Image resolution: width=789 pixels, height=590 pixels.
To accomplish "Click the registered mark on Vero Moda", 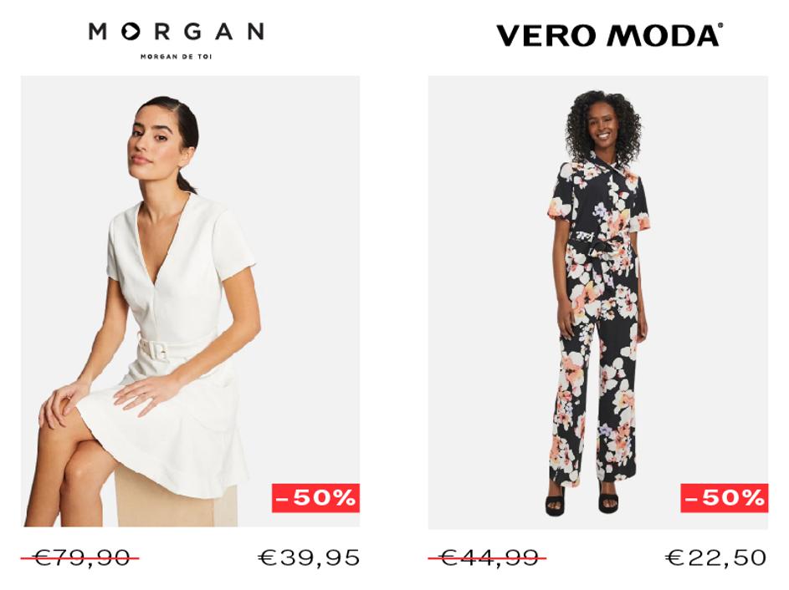I will click(720, 26).
